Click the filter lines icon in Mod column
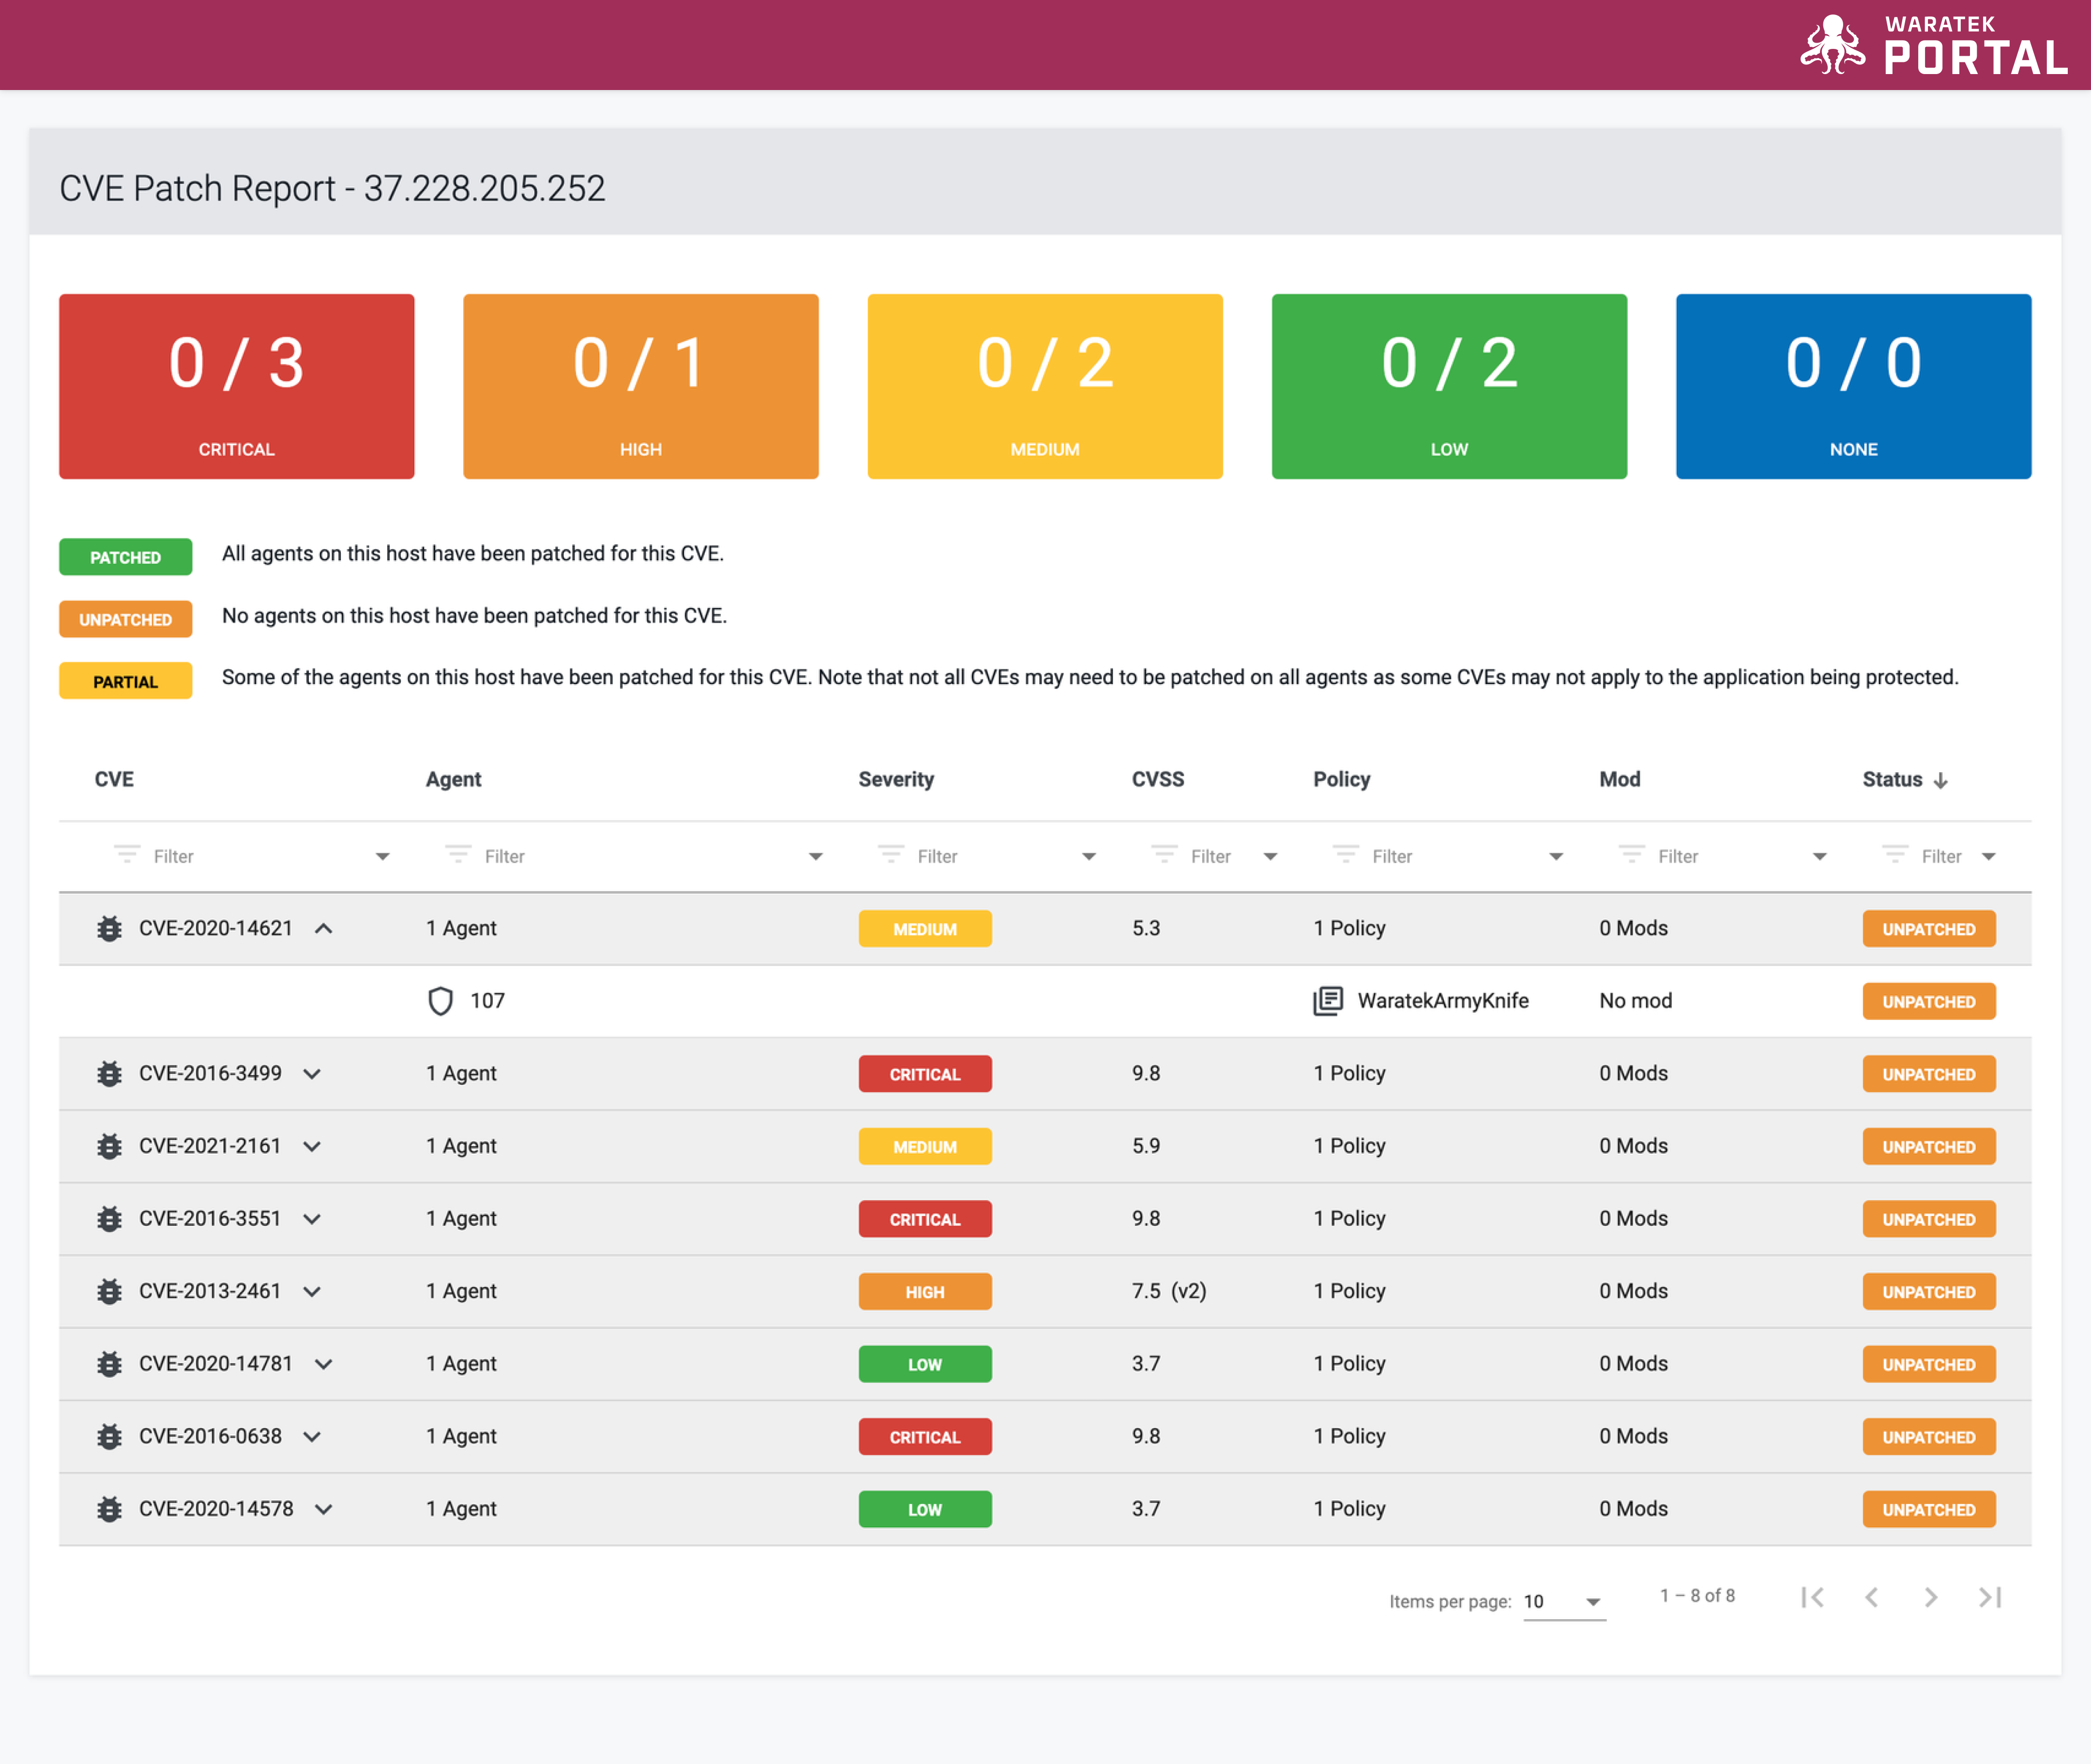Screen dimensions: 2091x1764 [1632, 854]
